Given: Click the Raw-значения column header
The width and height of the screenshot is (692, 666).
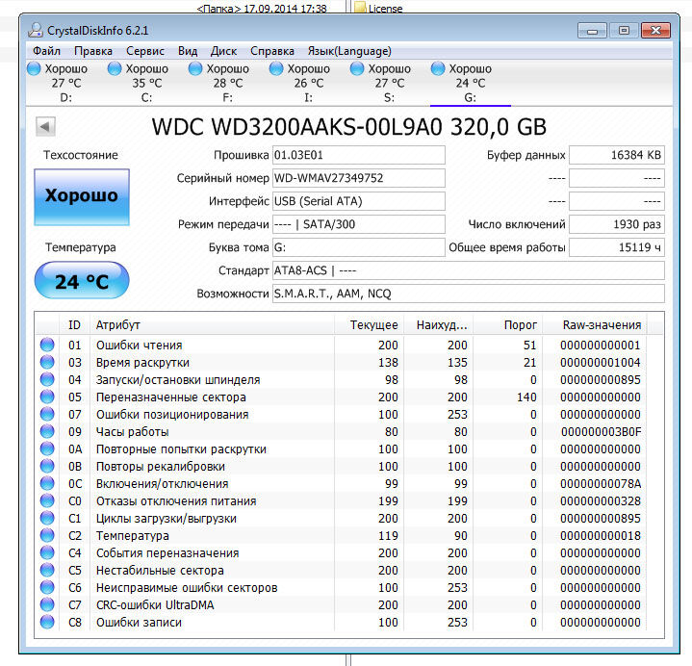Looking at the screenshot, I should click(x=595, y=325).
